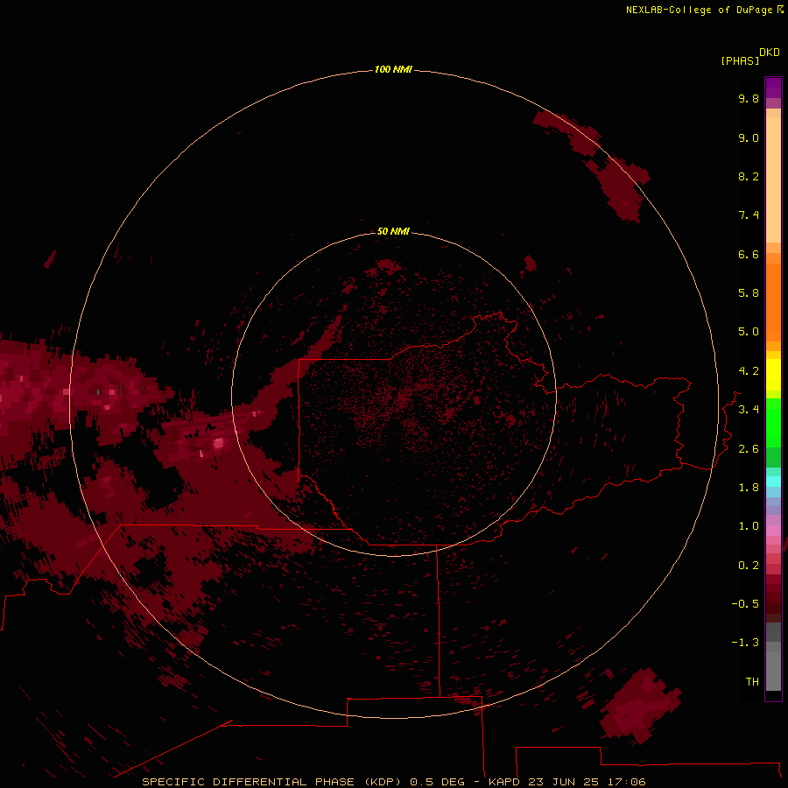Click the 7.4 value on the color scale
Screen dimensions: 788x788
click(749, 215)
